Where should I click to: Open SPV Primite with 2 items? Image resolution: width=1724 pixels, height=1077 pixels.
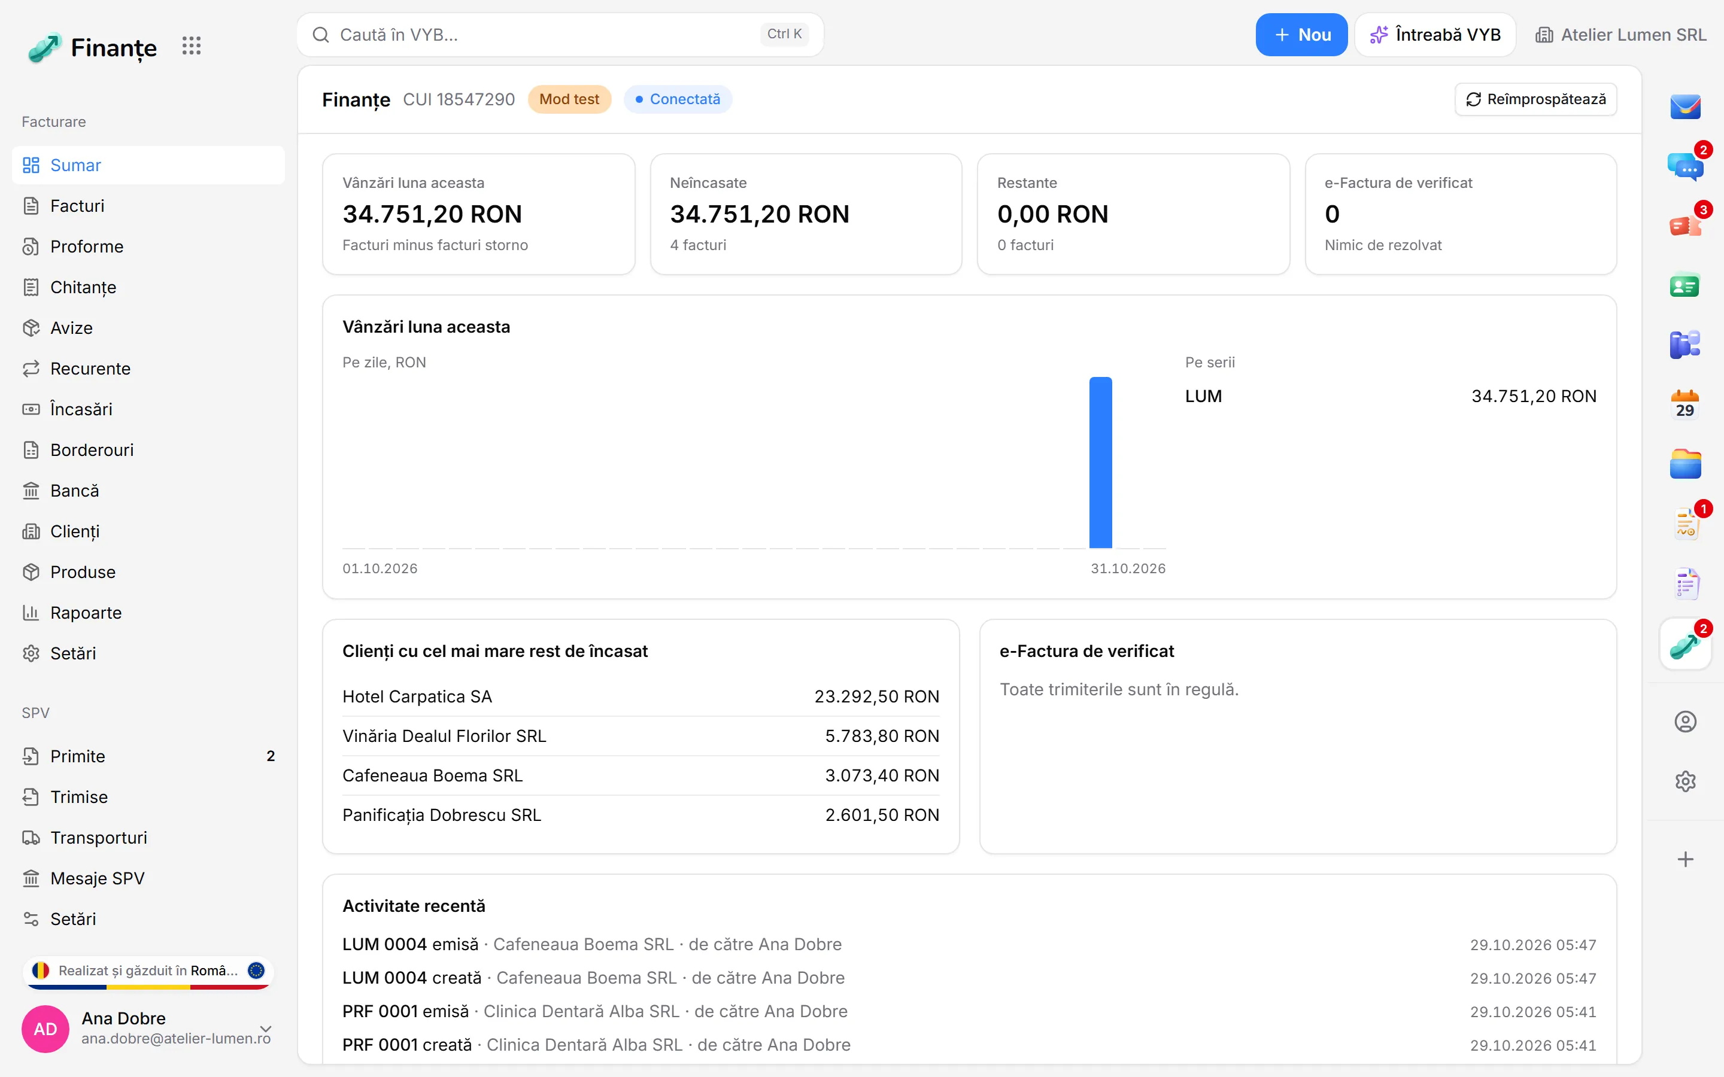pos(148,756)
